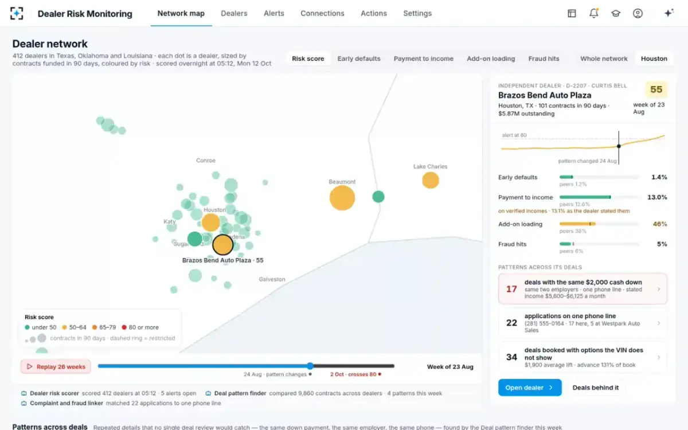Click the 2 Oct crosses 80 marker
The width and height of the screenshot is (688, 430).
(x=380, y=374)
